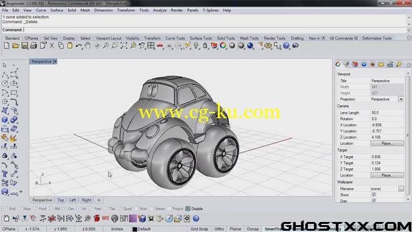Click Place button under Camera location
This screenshot has height=232, width=412.
point(387,143)
